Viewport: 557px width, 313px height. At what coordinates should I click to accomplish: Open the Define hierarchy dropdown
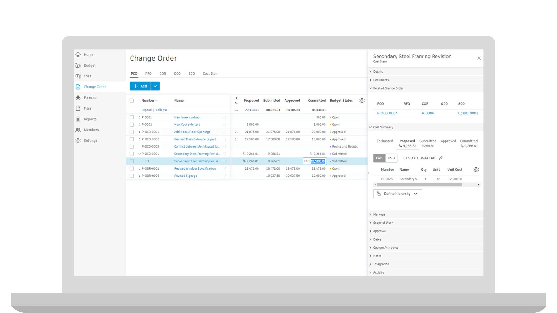click(397, 194)
